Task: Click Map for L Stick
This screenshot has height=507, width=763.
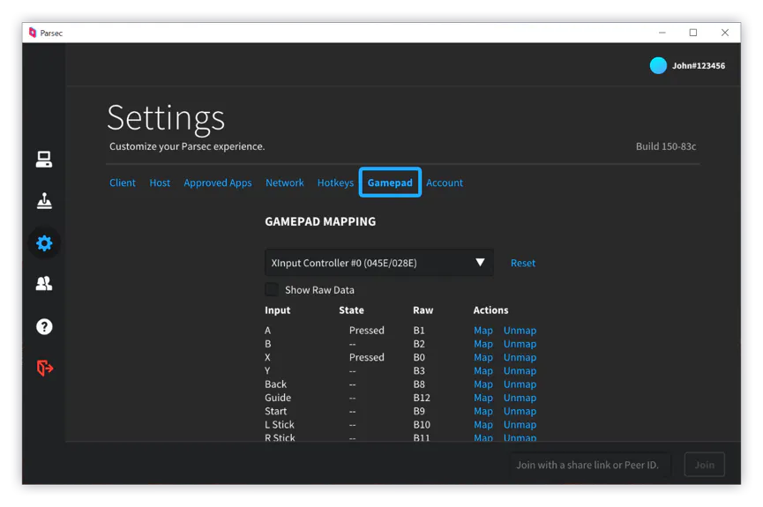Action: click(483, 425)
